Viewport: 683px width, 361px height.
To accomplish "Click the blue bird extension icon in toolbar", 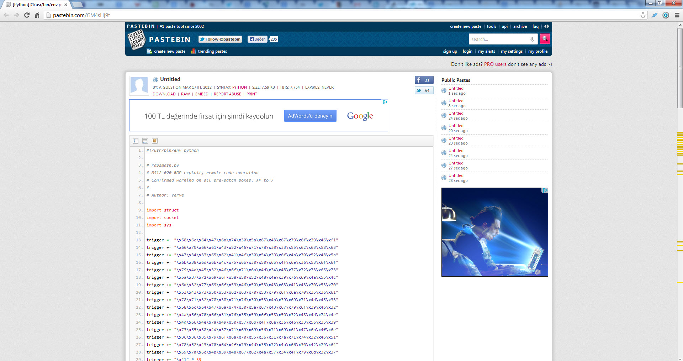I will click(x=655, y=15).
